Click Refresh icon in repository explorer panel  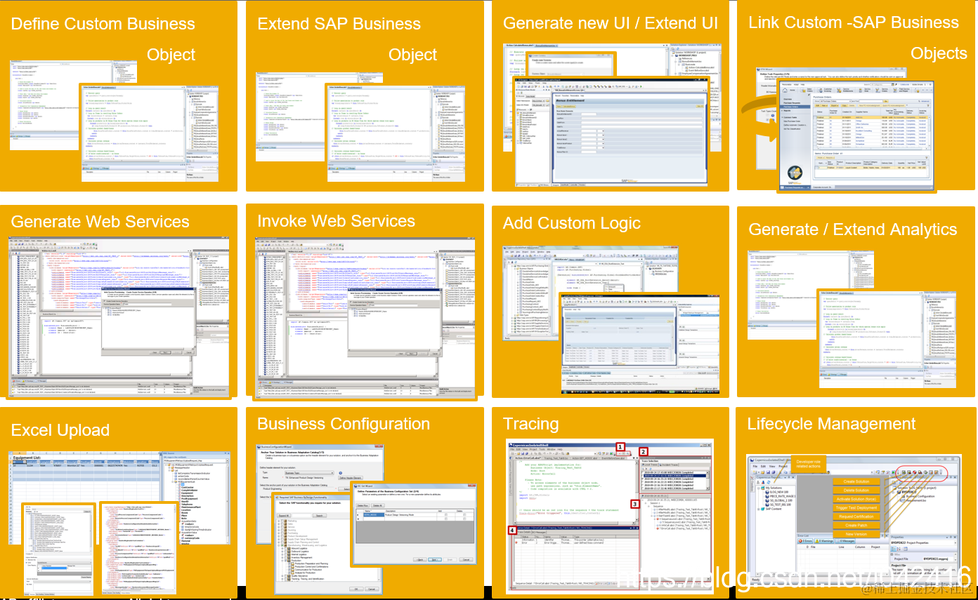tap(769, 482)
